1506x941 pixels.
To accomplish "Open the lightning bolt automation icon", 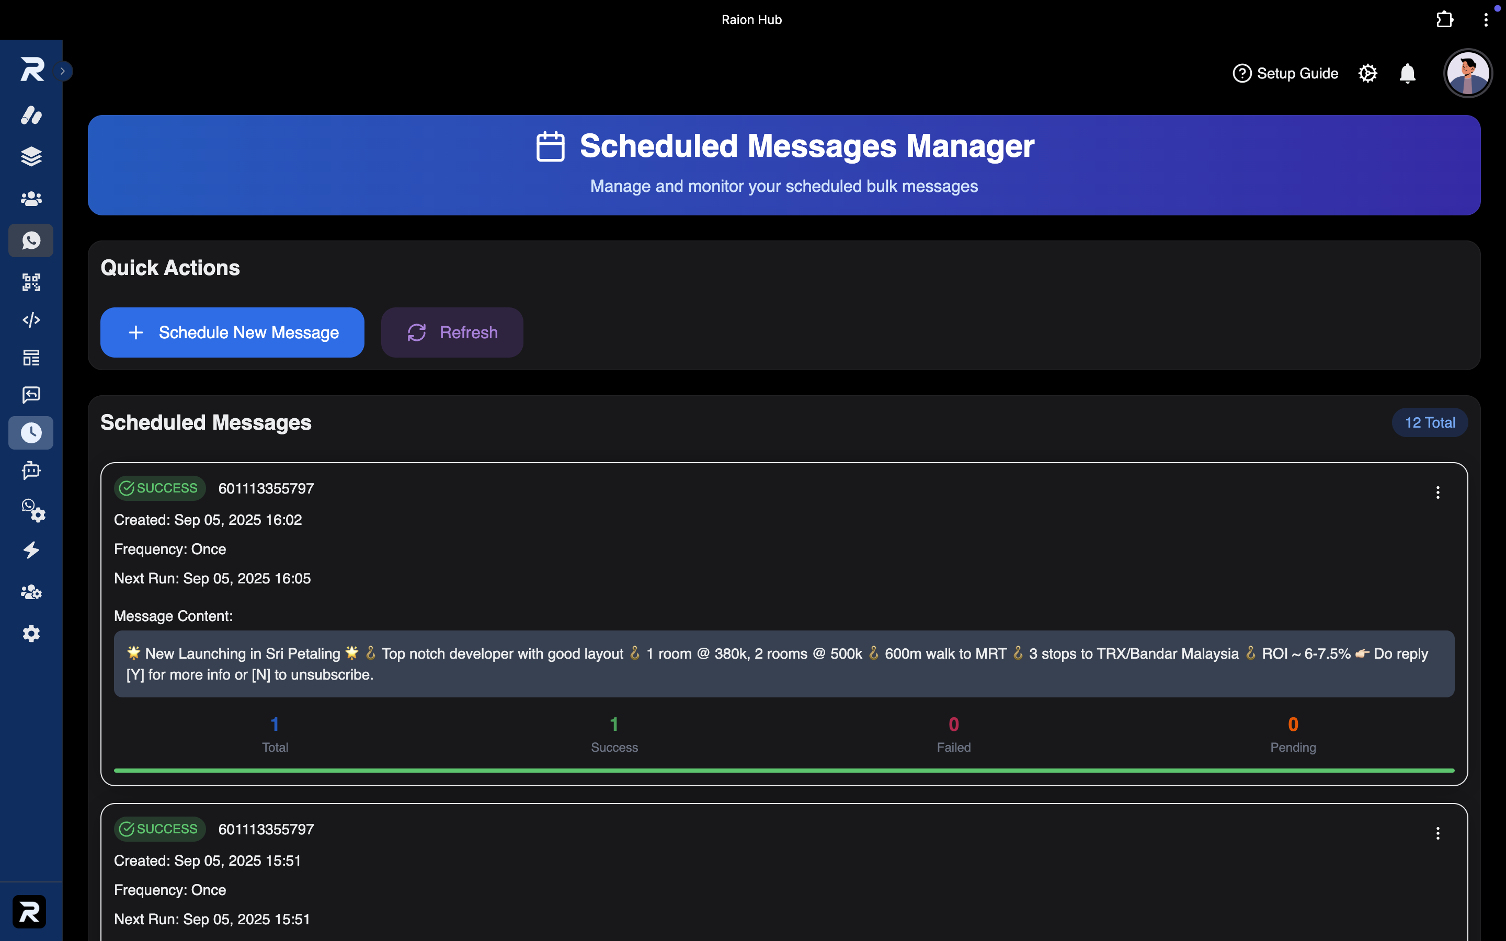I will [31, 550].
